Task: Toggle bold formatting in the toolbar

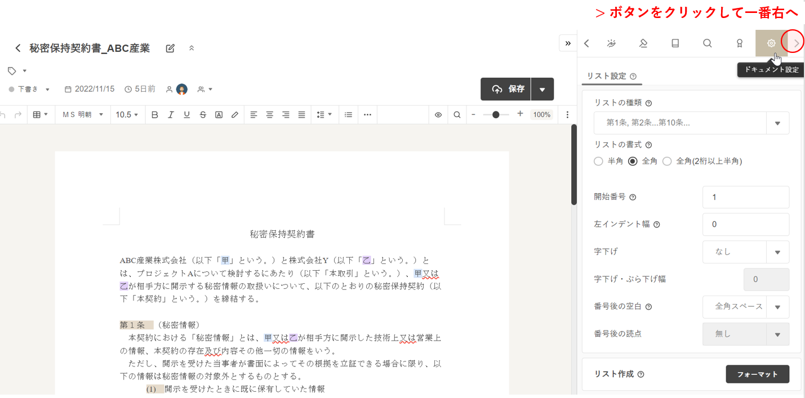Action: (155, 115)
